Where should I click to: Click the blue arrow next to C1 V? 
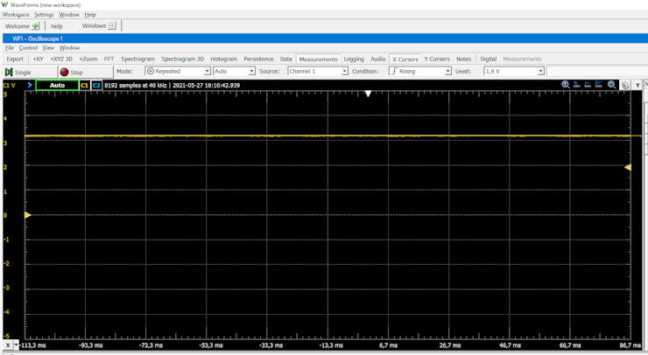[x=30, y=85]
